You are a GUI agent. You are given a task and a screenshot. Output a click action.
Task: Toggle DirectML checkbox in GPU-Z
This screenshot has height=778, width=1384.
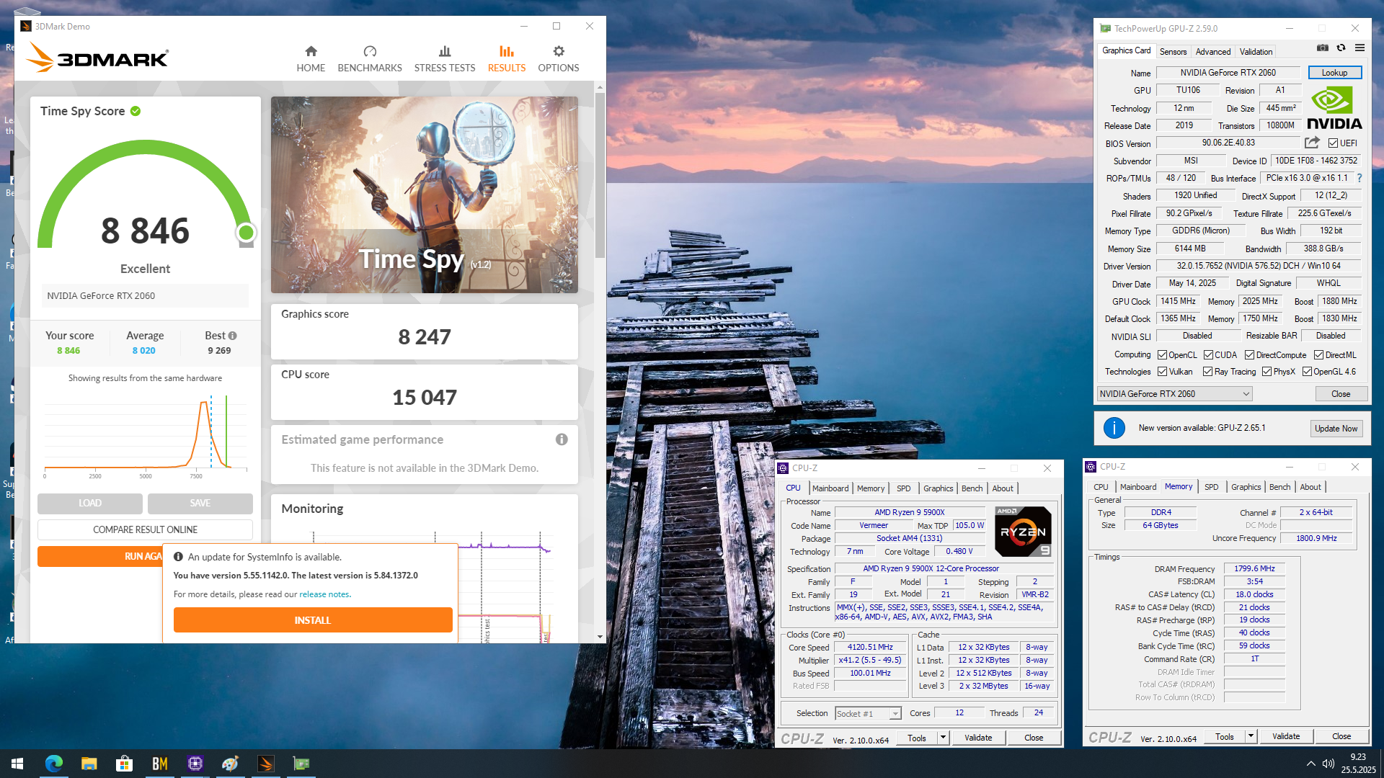(1318, 355)
